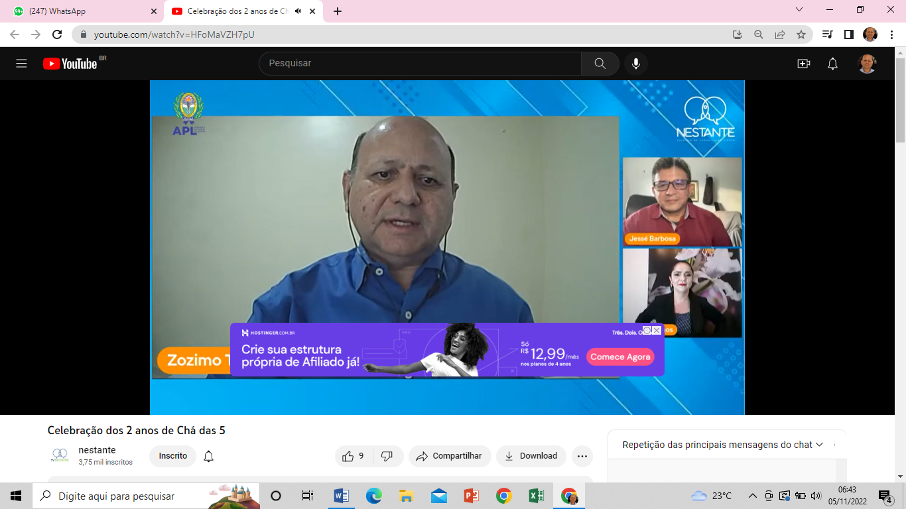Image resolution: width=906 pixels, height=509 pixels.
Task: Click the main video player
Action: (447, 247)
